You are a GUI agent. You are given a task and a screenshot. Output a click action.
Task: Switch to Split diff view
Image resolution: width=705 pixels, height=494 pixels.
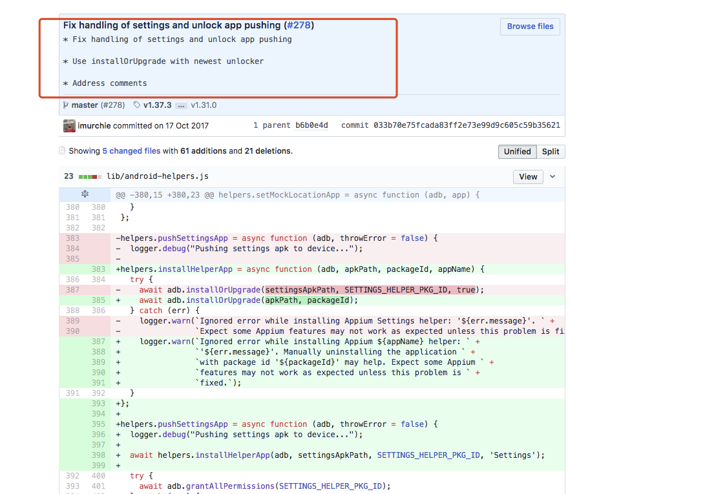[x=551, y=152]
